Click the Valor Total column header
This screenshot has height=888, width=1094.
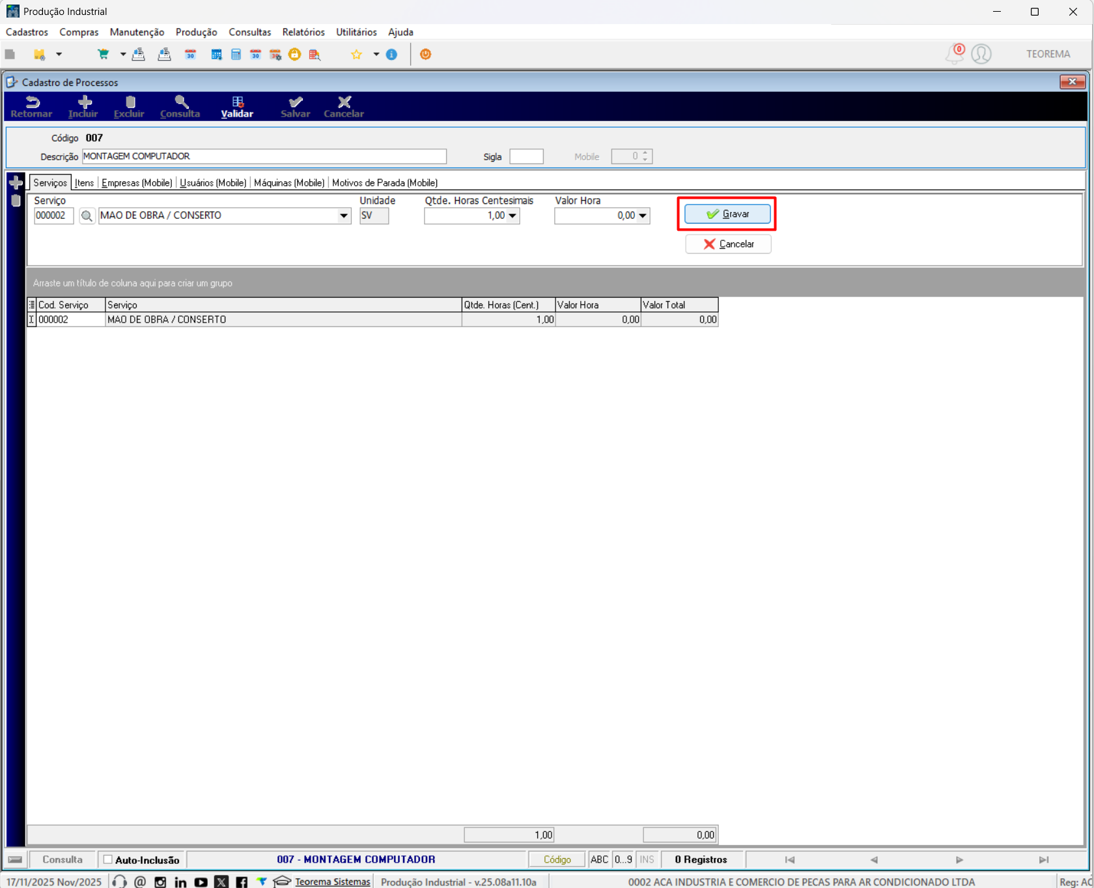(x=679, y=305)
